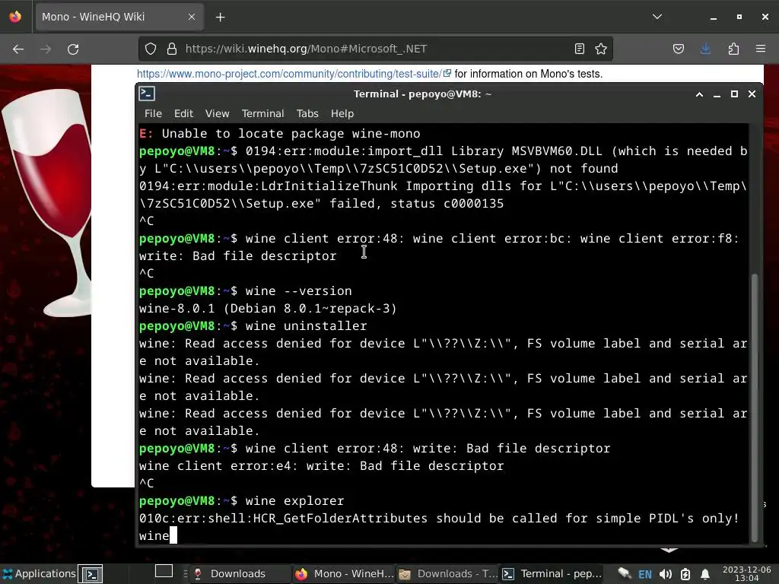Toggle reader view in the address bar
Image resolution: width=779 pixels, height=584 pixels.
pyautogui.click(x=579, y=49)
